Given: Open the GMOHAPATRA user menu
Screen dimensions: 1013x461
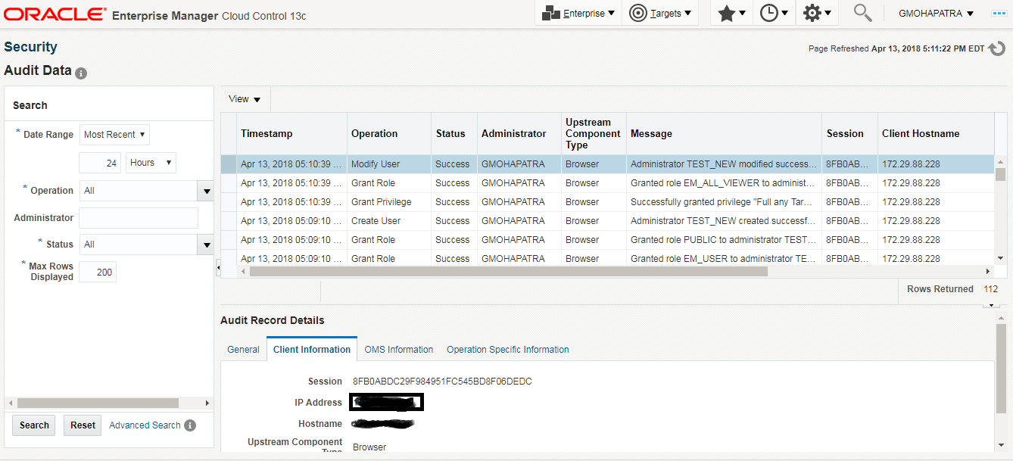Looking at the screenshot, I should click(936, 14).
